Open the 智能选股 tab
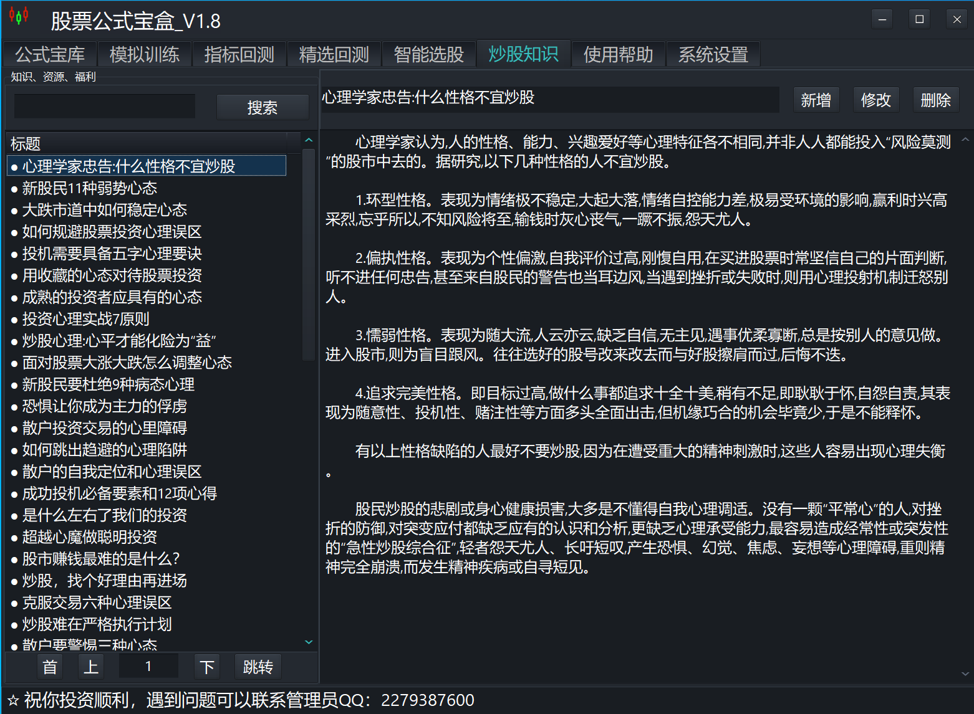Screen dimensions: 974x714 [428, 55]
